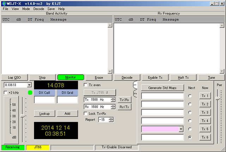Open the Decode menu
Viewport: 226px width, 152px height.
pyautogui.click(x=38, y=9)
